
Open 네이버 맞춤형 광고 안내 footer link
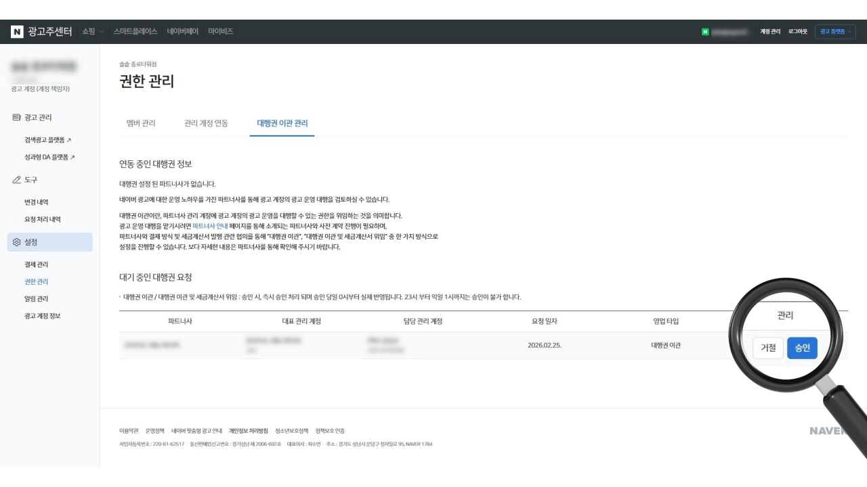tap(196, 431)
